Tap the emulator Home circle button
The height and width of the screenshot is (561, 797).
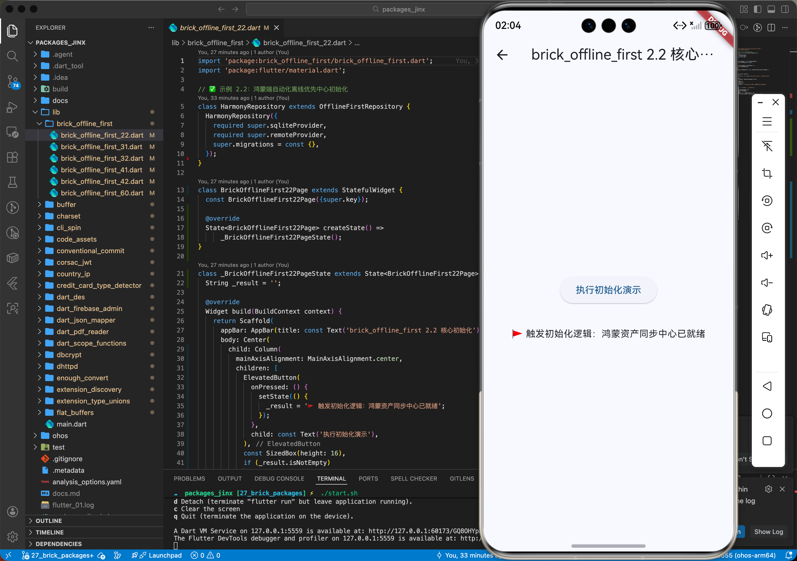tap(767, 413)
